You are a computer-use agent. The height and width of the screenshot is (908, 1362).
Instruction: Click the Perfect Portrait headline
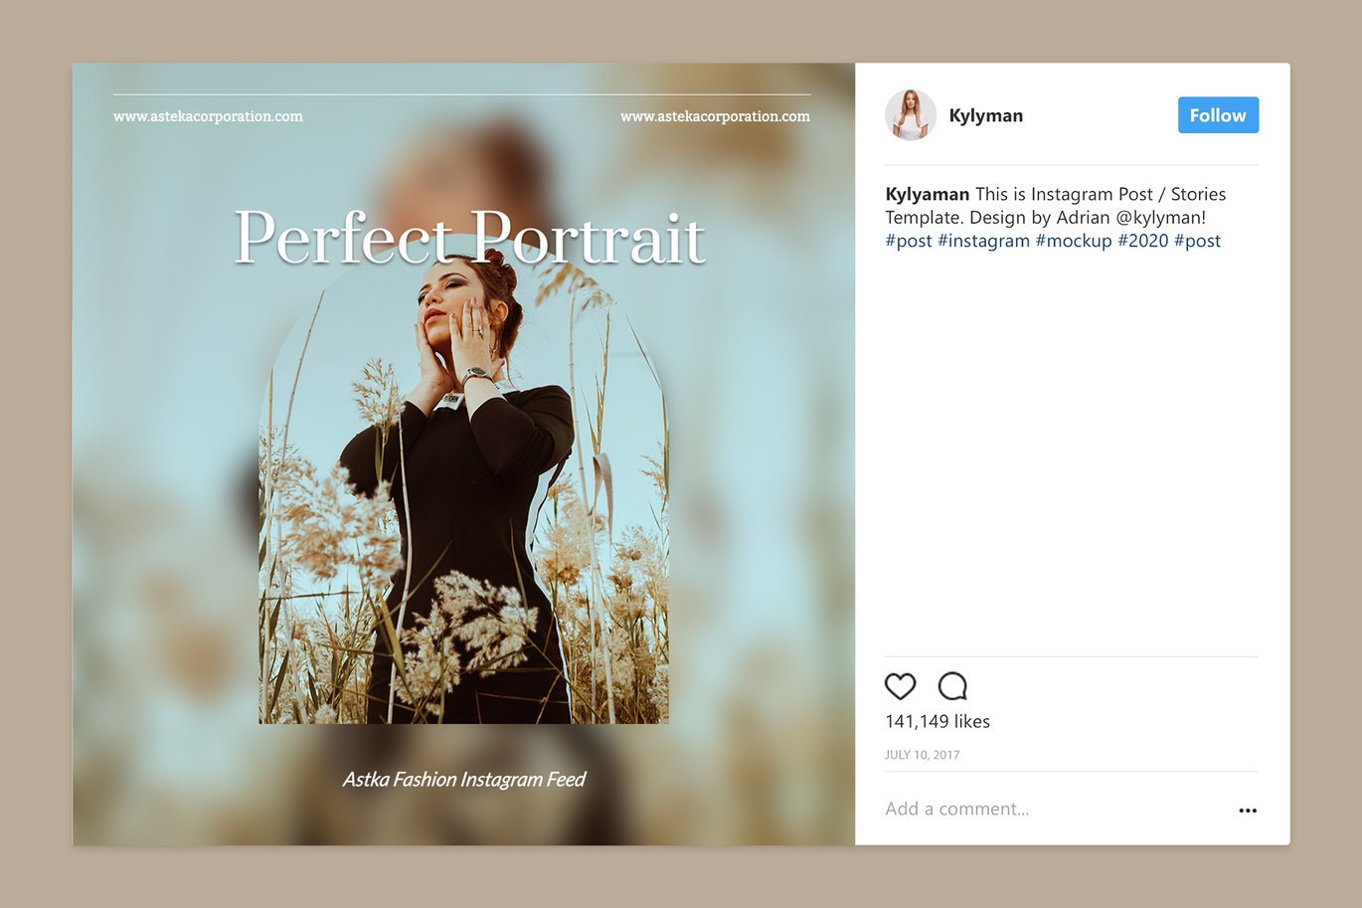(x=469, y=239)
